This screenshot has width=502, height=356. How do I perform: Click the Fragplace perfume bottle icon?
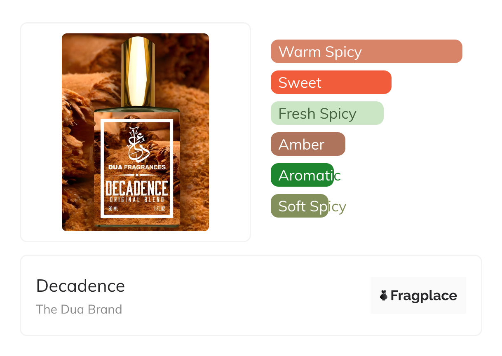[x=384, y=295]
